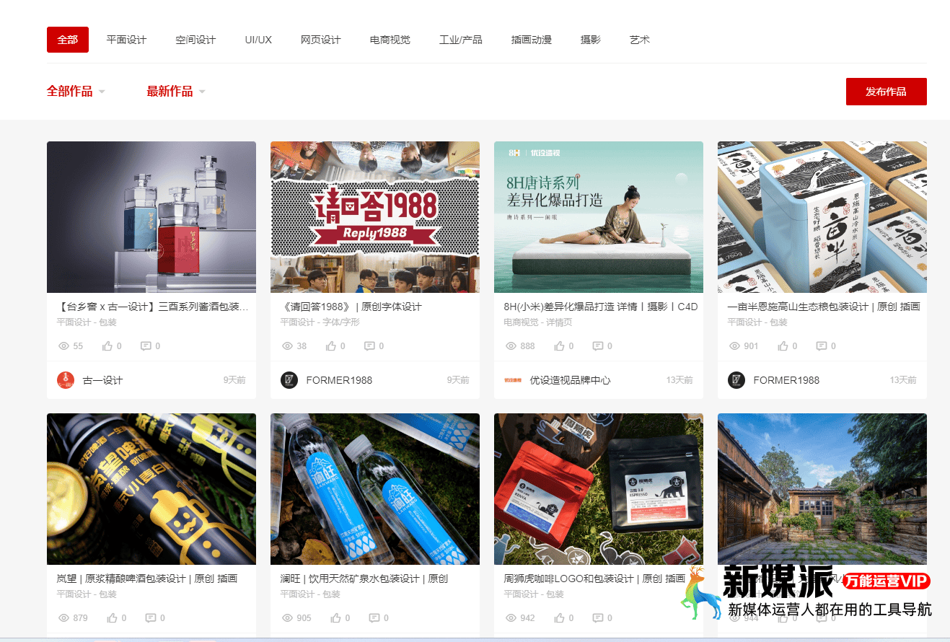Click the like icon on 古一设计 card
Screen dimensions: 950x642
tap(107, 346)
